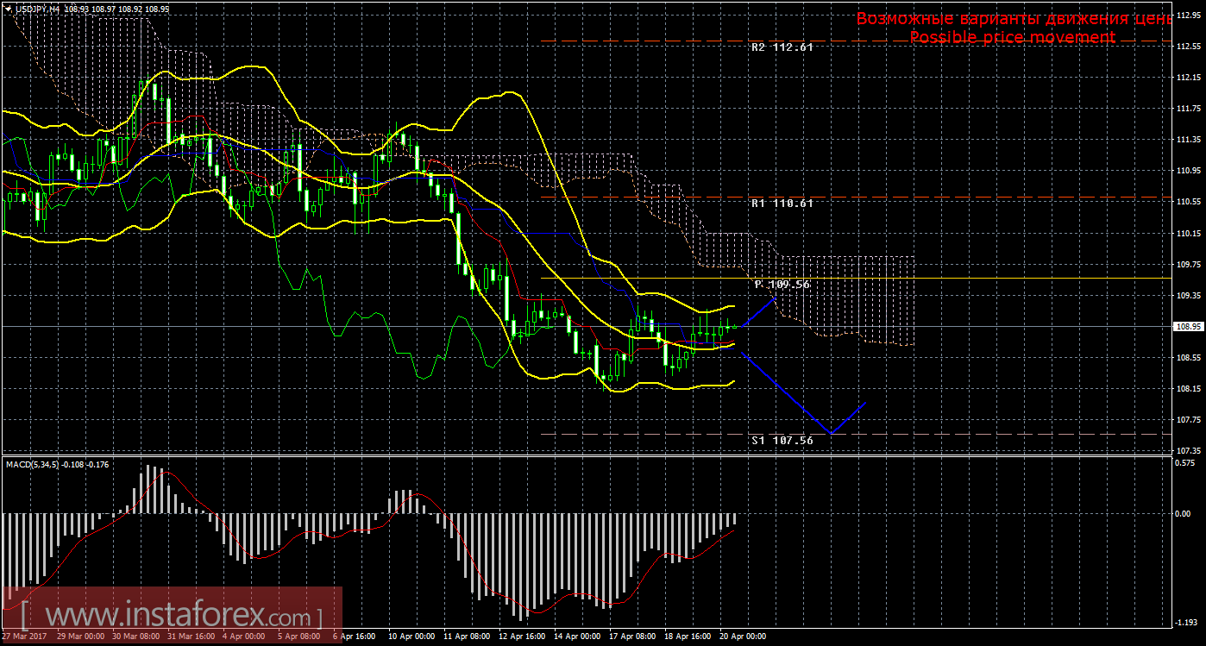Click the 20 Apr 00:00 time axis label

(x=743, y=637)
